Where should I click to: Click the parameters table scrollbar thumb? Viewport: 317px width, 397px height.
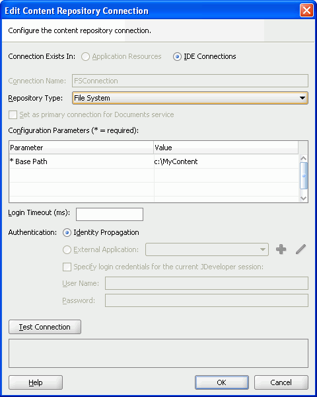tap(304, 175)
